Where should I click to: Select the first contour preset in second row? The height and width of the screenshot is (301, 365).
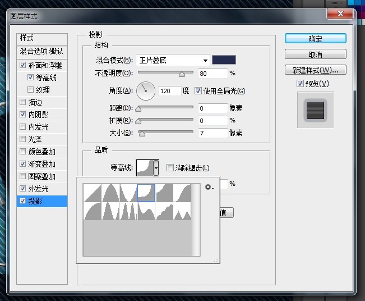point(92,211)
